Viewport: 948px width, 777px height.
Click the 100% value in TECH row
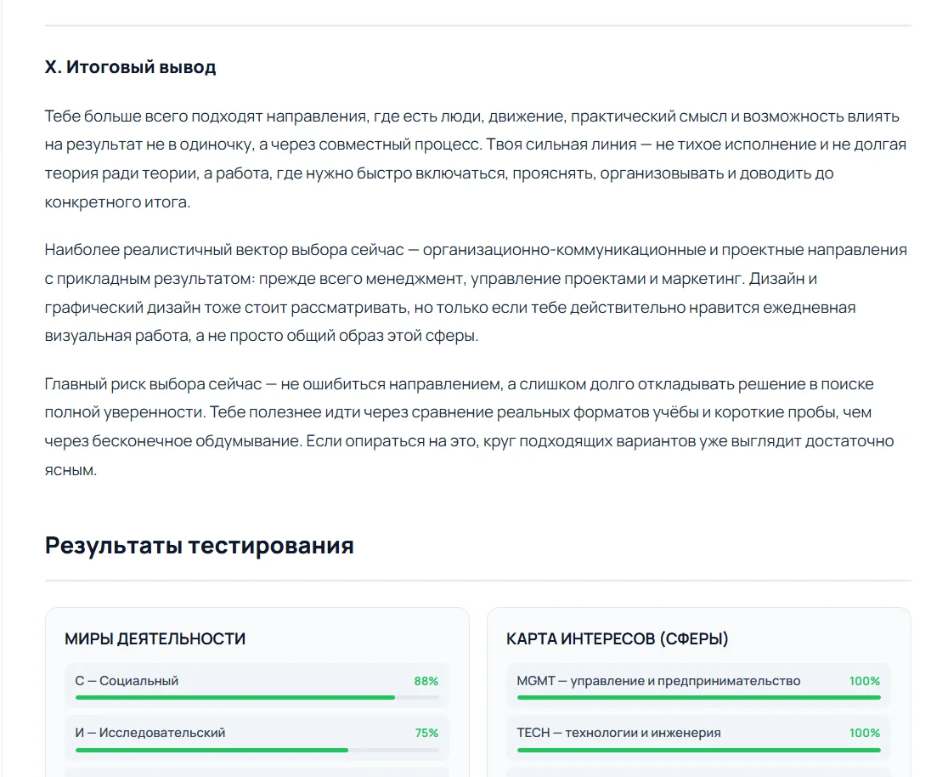tap(865, 733)
